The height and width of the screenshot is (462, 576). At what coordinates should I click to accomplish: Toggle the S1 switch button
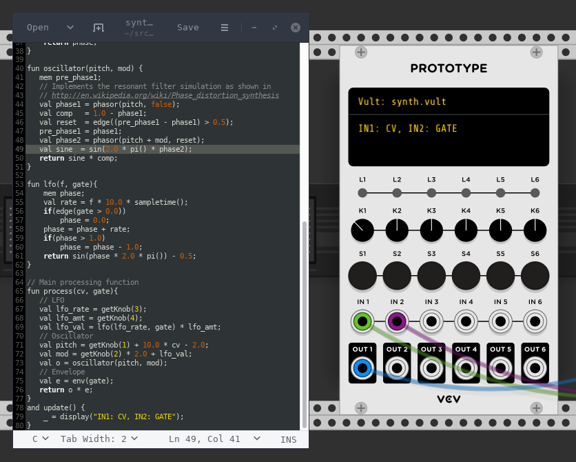click(x=362, y=276)
